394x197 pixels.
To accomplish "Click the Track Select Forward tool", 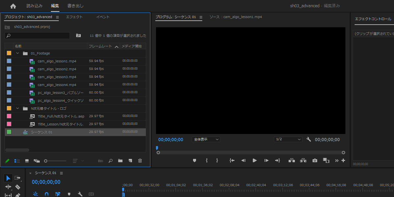I will pyautogui.click(x=18, y=178).
